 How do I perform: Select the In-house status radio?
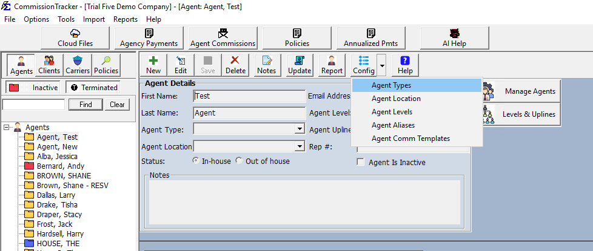196,161
